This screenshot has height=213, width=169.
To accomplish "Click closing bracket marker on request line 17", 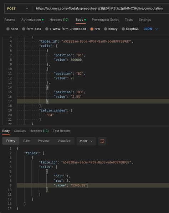I will pyautogui.click(x=47, y=101).
